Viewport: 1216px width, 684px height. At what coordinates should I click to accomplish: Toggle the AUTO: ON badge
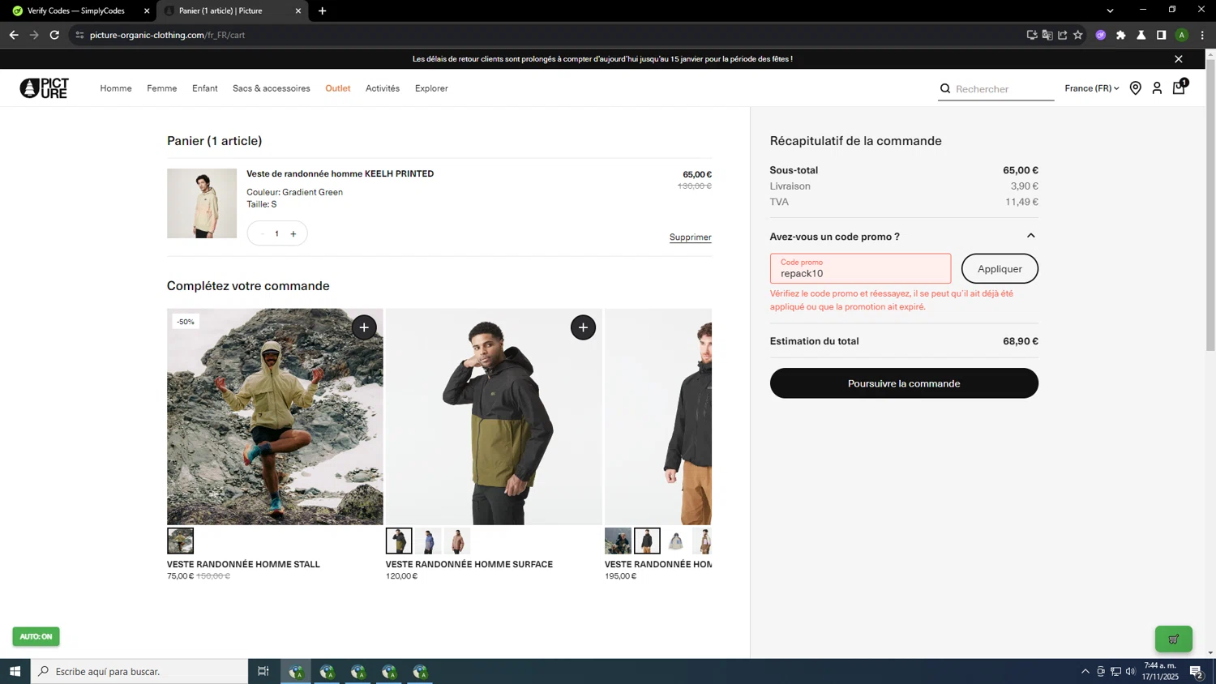point(36,636)
